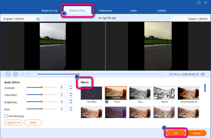Decrease Hue value with down arrow

[71, 110]
